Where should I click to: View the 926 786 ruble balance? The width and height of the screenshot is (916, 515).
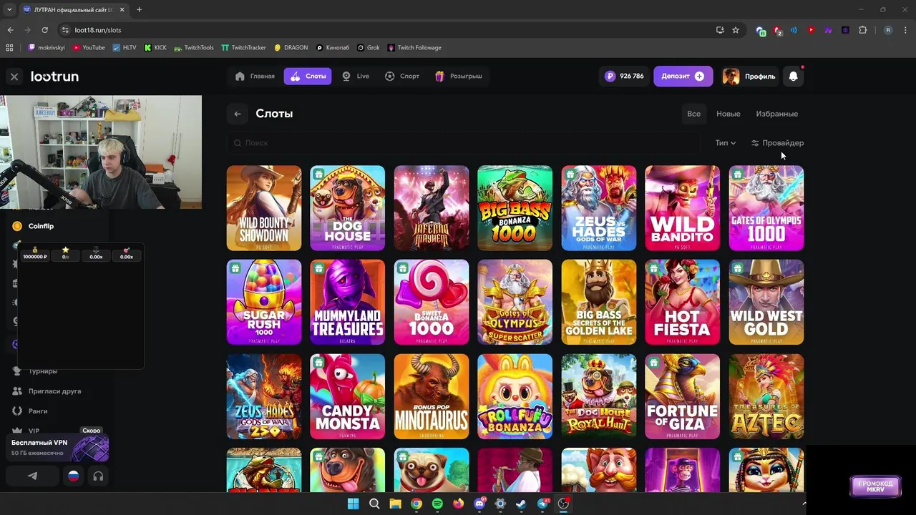(625, 76)
